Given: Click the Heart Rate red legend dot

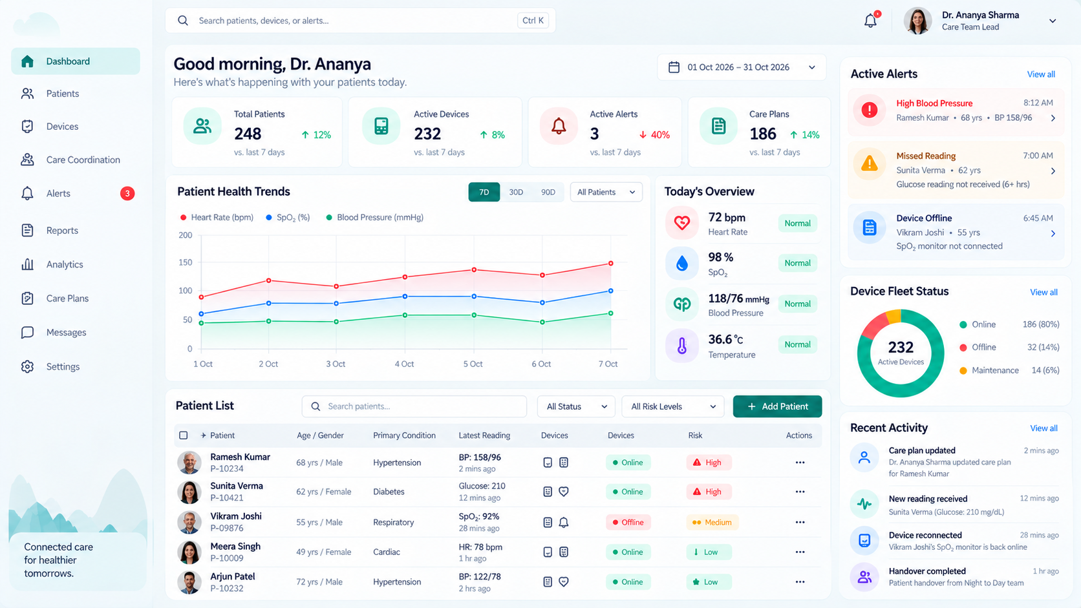Looking at the screenshot, I should click(x=184, y=218).
